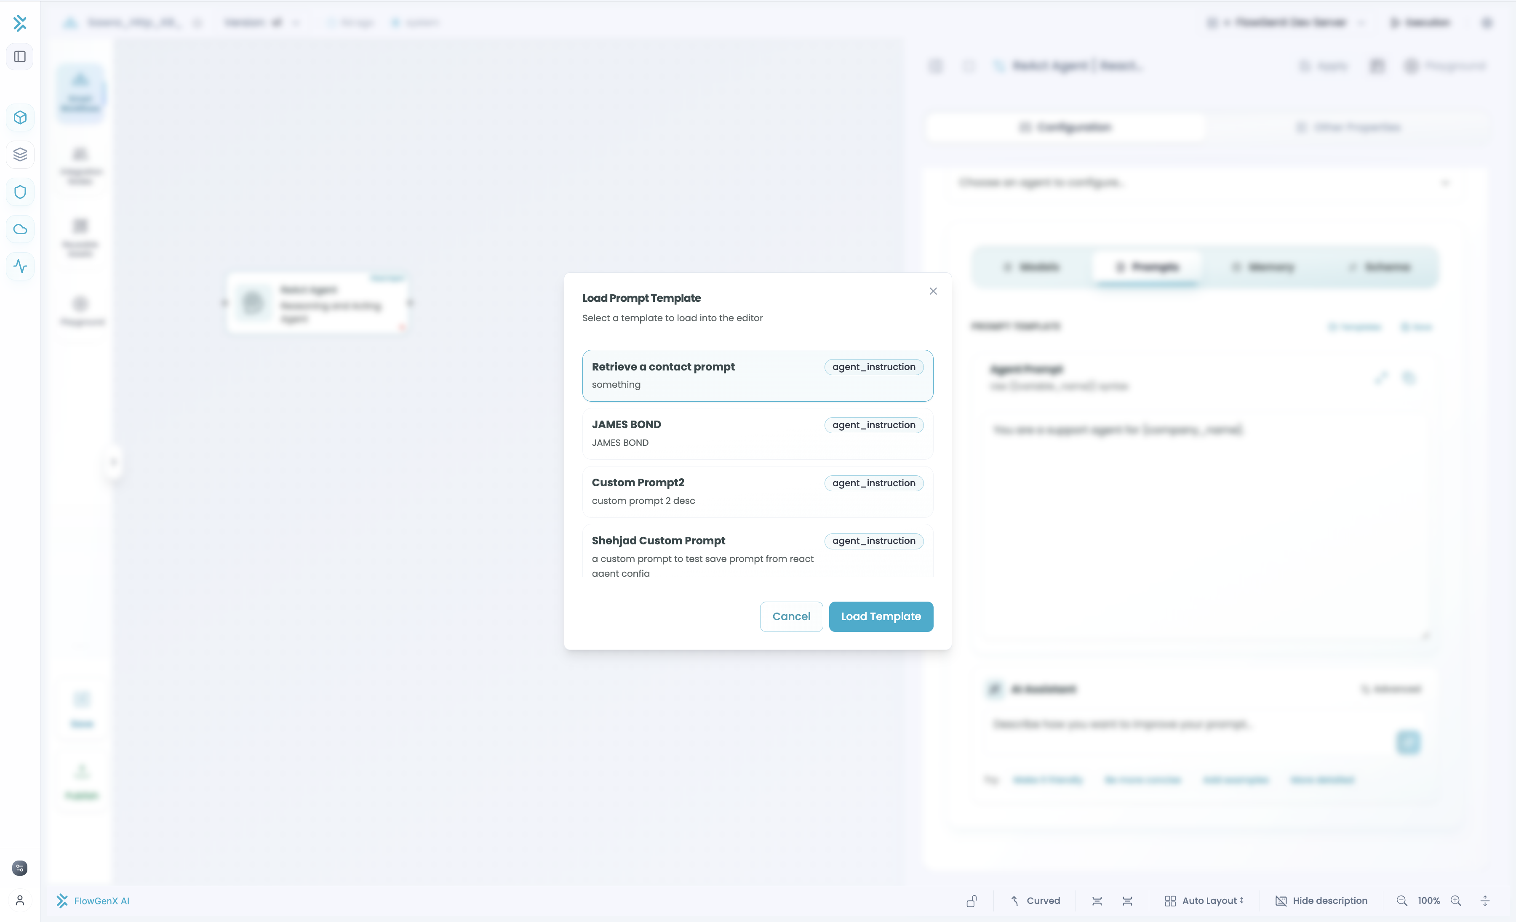Open the cube icon in left sidebar

[x=20, y=117]
